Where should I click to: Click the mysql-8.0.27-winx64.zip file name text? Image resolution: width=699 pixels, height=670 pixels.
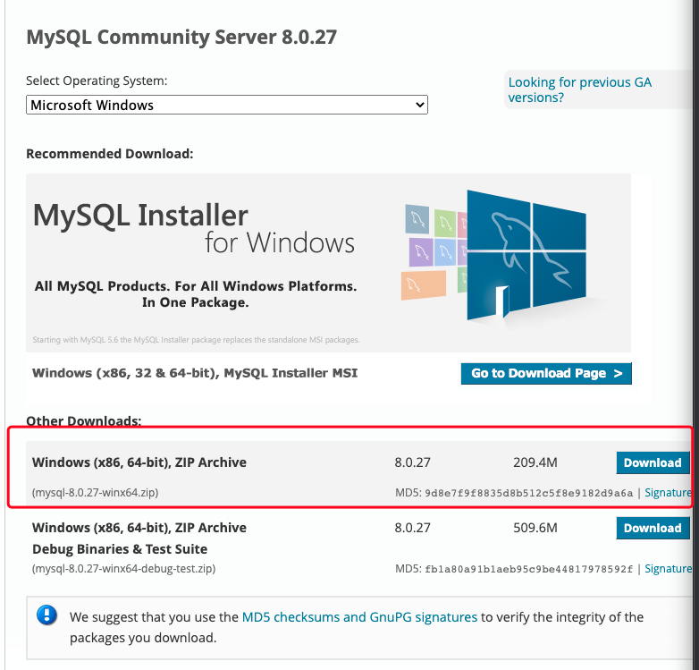pyautogui.click(x=96, y=492)
